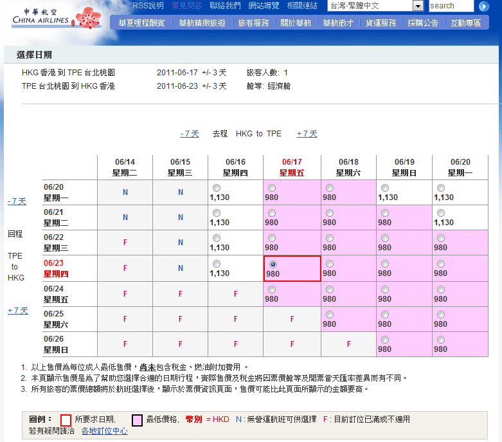Type in the search input box
This screenshot has width=502, height=442.
tap(450, 6)
